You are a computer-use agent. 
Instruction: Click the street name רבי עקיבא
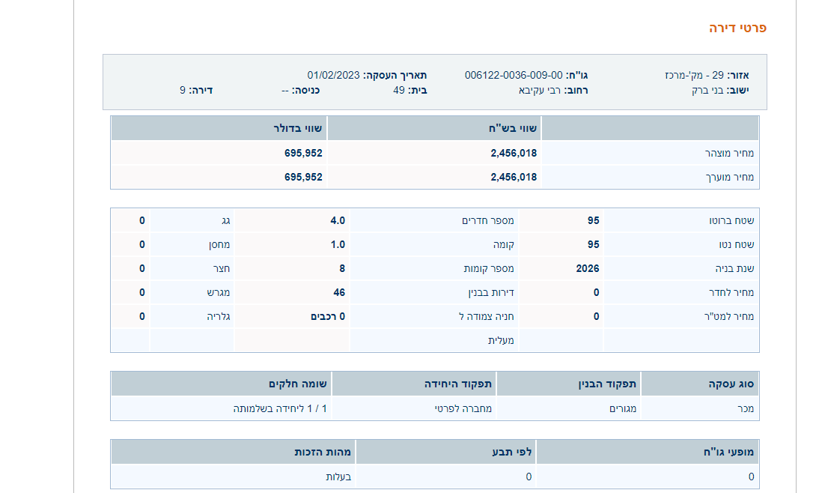click(540, 91)
